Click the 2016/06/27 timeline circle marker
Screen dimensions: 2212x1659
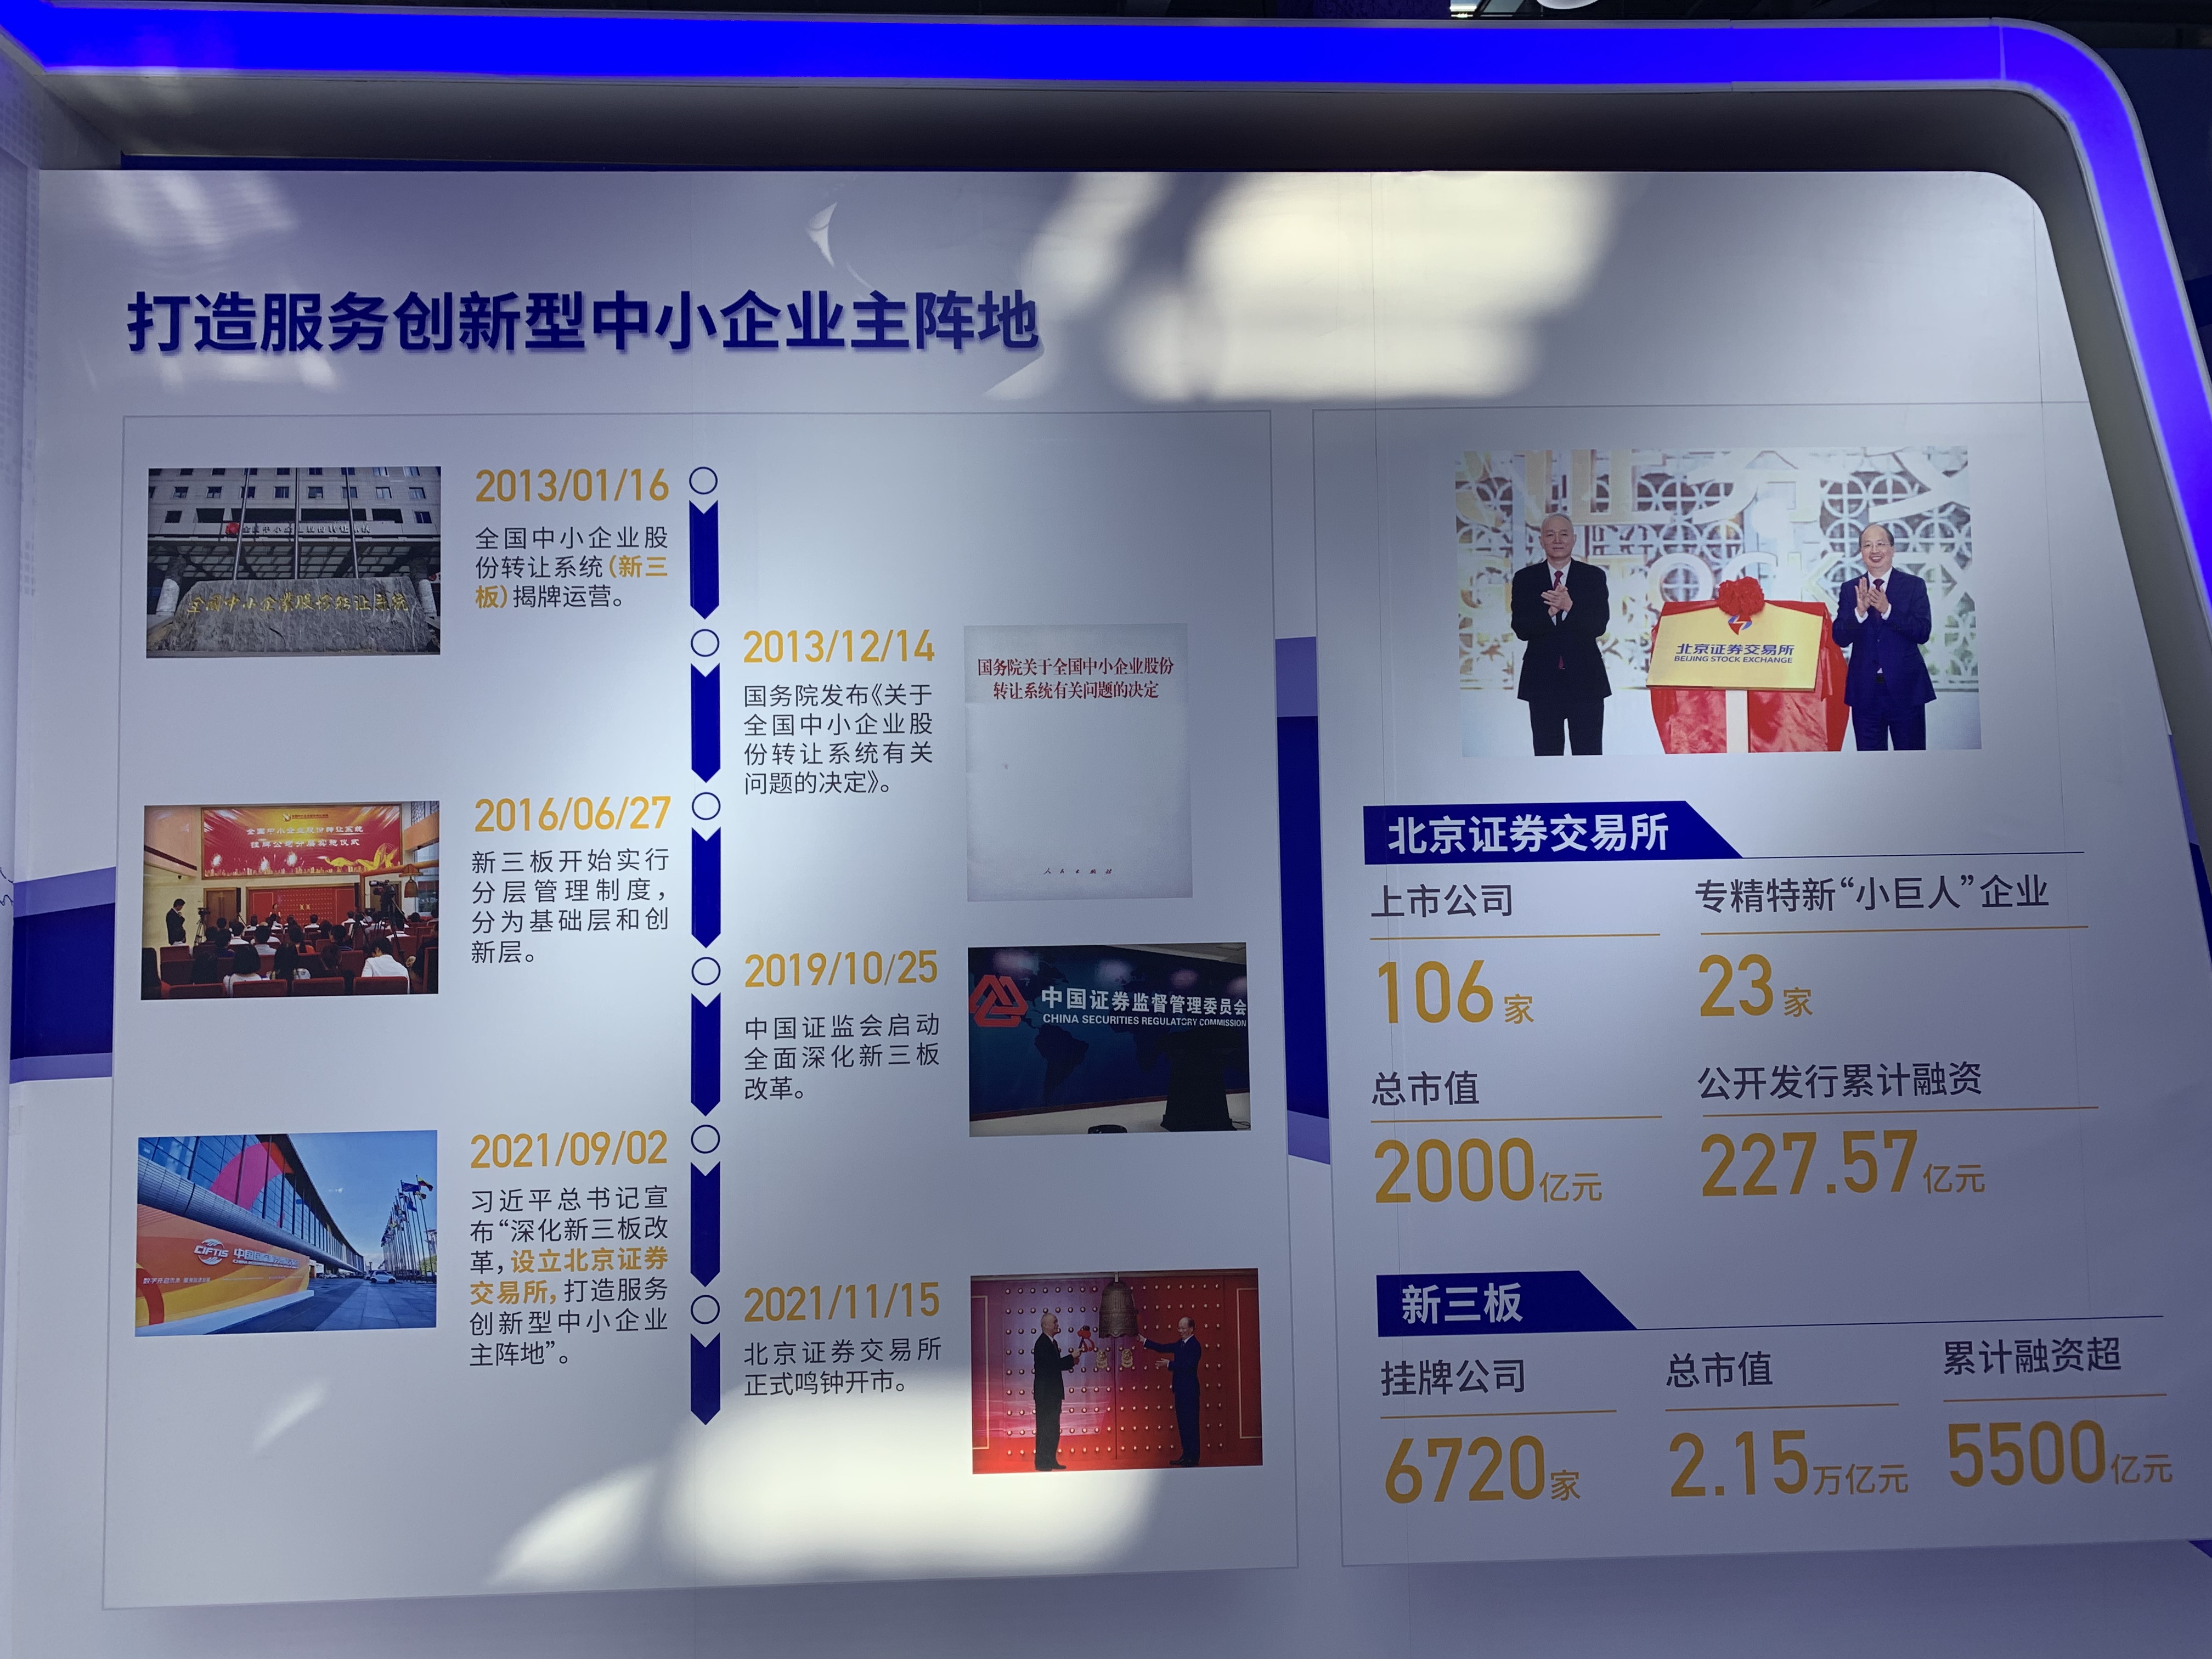706,806
